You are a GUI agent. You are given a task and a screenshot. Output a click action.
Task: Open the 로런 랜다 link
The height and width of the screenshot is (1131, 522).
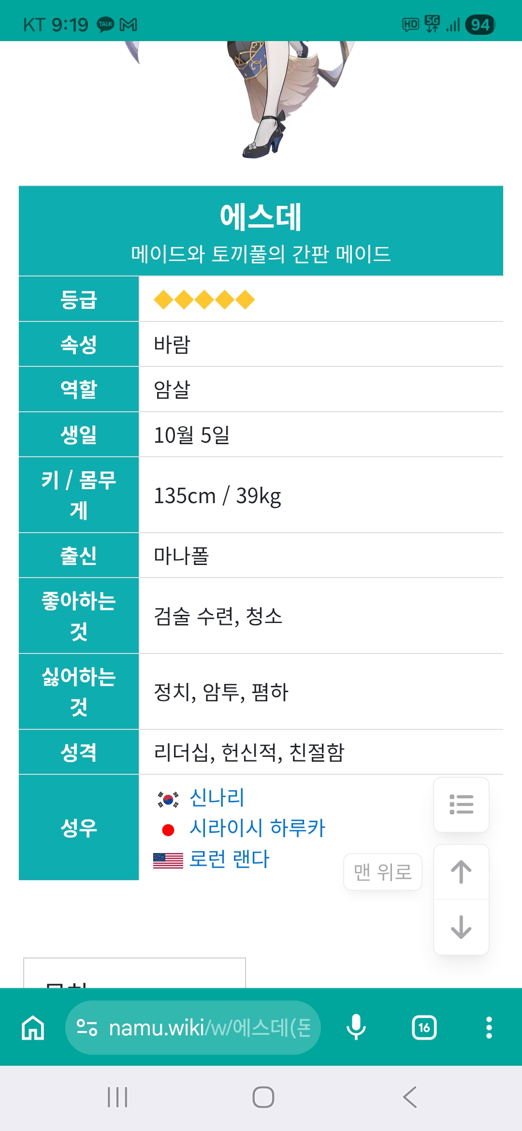pyautogui.click(x=229, y=859)
